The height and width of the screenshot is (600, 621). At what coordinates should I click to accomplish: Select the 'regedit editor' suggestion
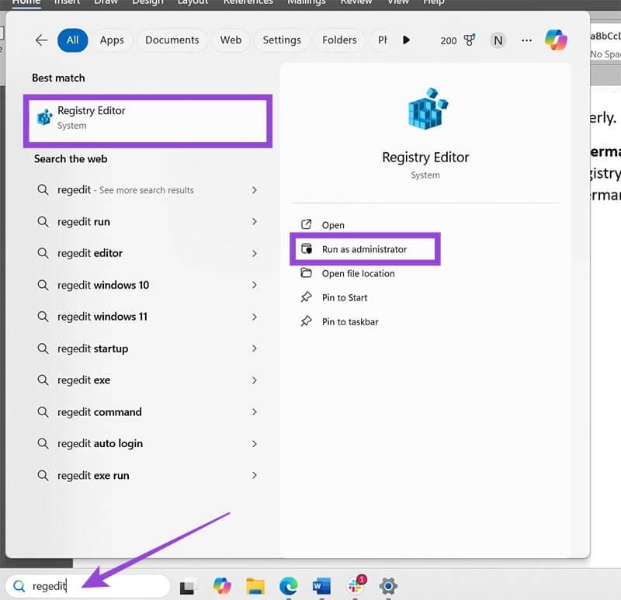(147, 254)
